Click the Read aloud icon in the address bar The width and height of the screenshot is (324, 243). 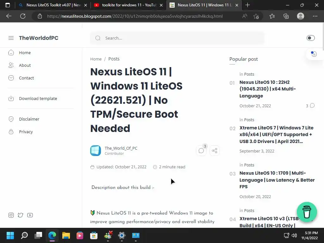point(245,16)
